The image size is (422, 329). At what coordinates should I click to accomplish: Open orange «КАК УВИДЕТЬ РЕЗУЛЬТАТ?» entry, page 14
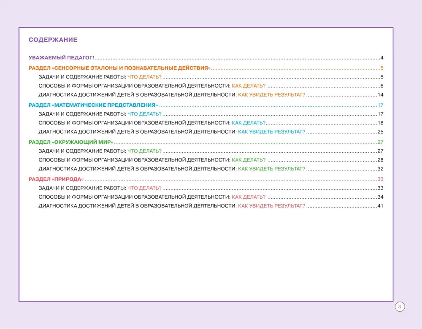[x=271, y=95]
